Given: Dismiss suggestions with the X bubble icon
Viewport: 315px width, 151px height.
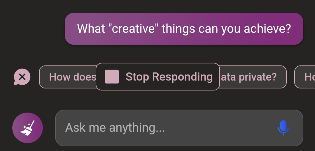Looking at the screenshot, I should (x=22, y=77).
